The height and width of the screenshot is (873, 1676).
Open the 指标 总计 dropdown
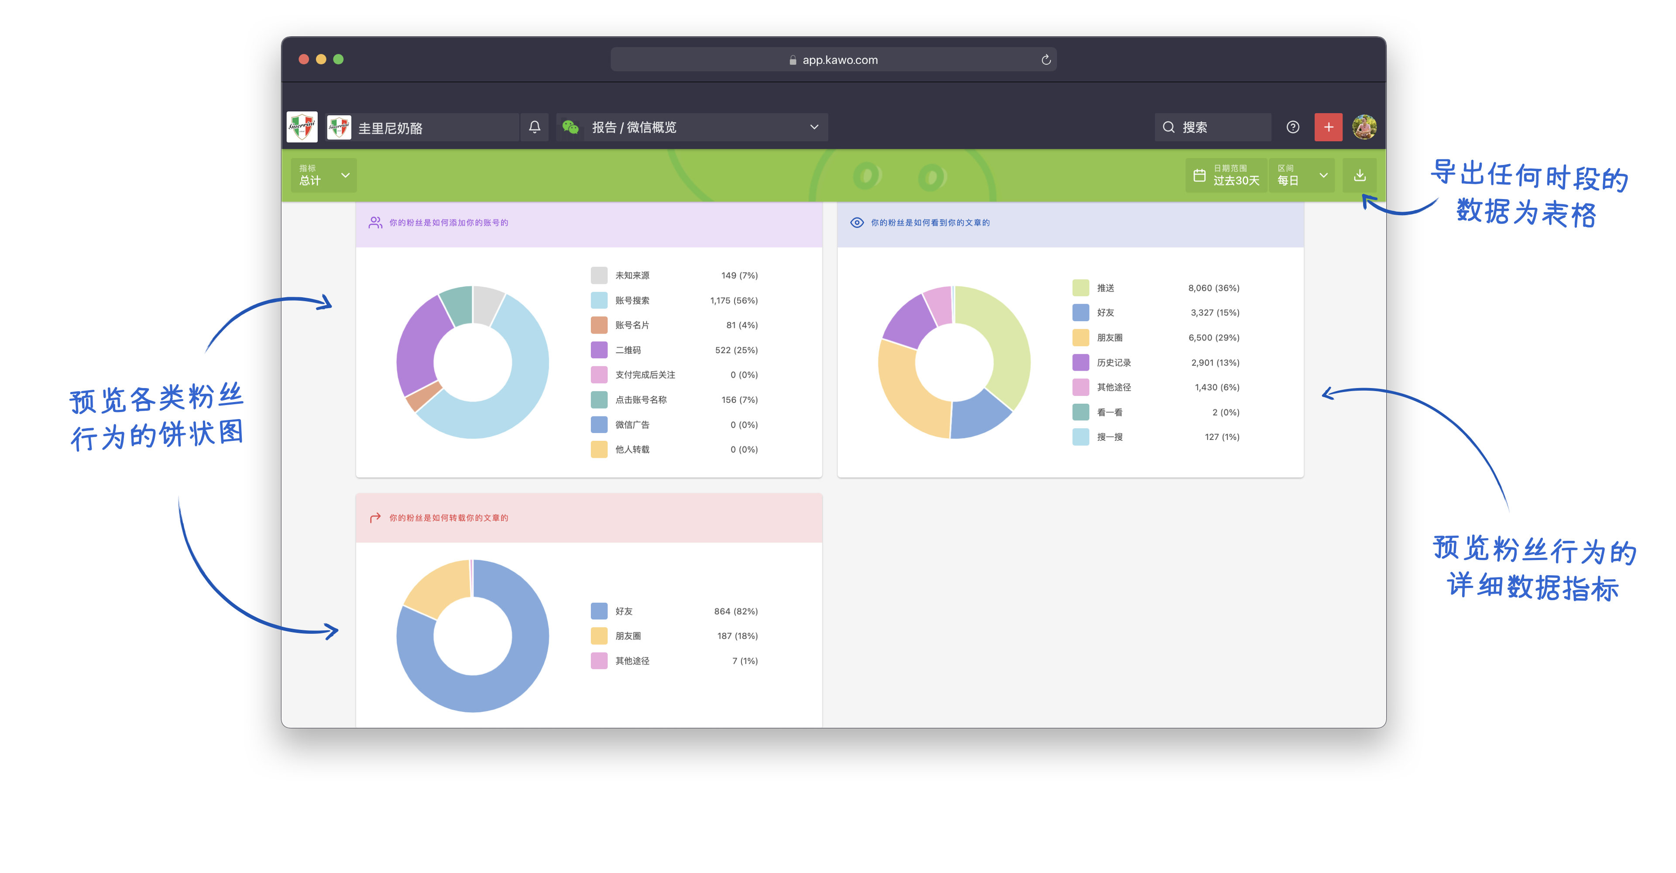pyautogui.click(x=324, y=175)
